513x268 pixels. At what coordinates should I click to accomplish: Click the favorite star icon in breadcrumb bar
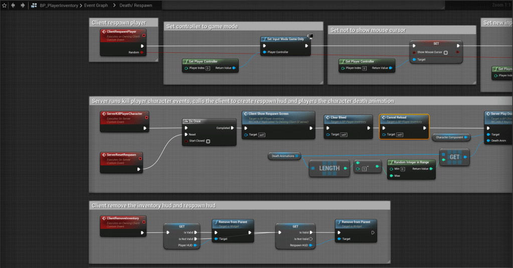click(4, 5)
